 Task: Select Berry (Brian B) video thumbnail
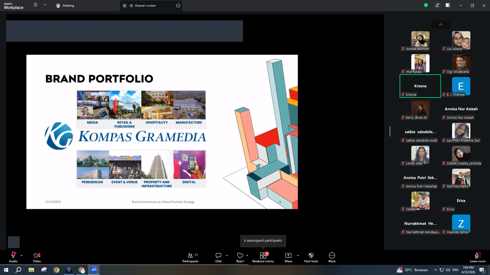pos(420,109)
